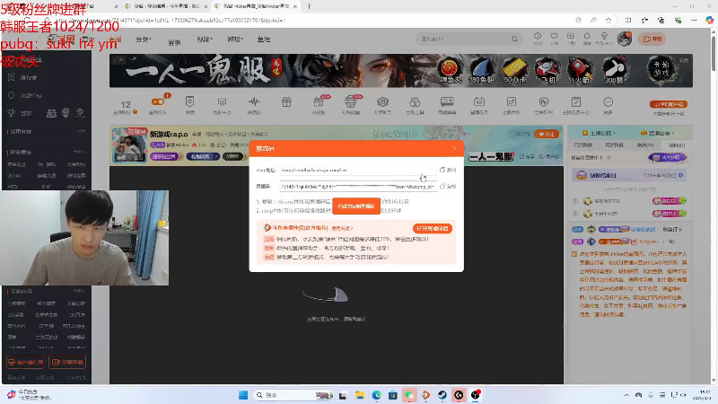718x404 pixels.
Task: Open the 排行榜 item in left sidebar
Action: click(29, 77)
